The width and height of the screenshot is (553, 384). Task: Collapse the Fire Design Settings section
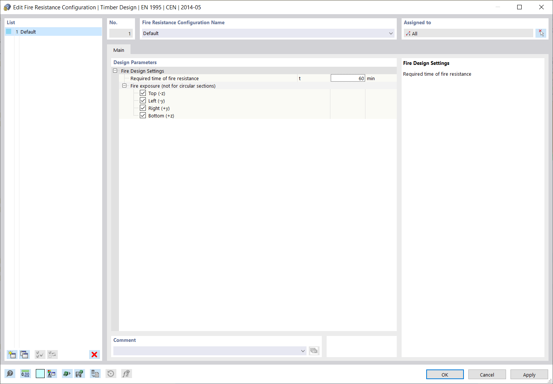(x=115, y=70)
